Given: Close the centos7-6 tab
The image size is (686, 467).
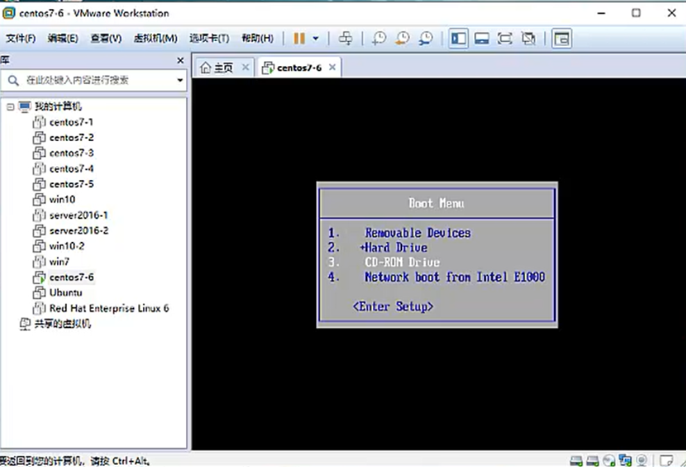Looking at the screenshot, I should (x=333, y=67).
